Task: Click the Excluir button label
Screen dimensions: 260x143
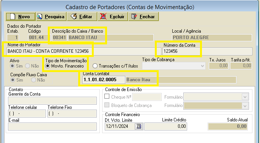Action: pos(117,17)
